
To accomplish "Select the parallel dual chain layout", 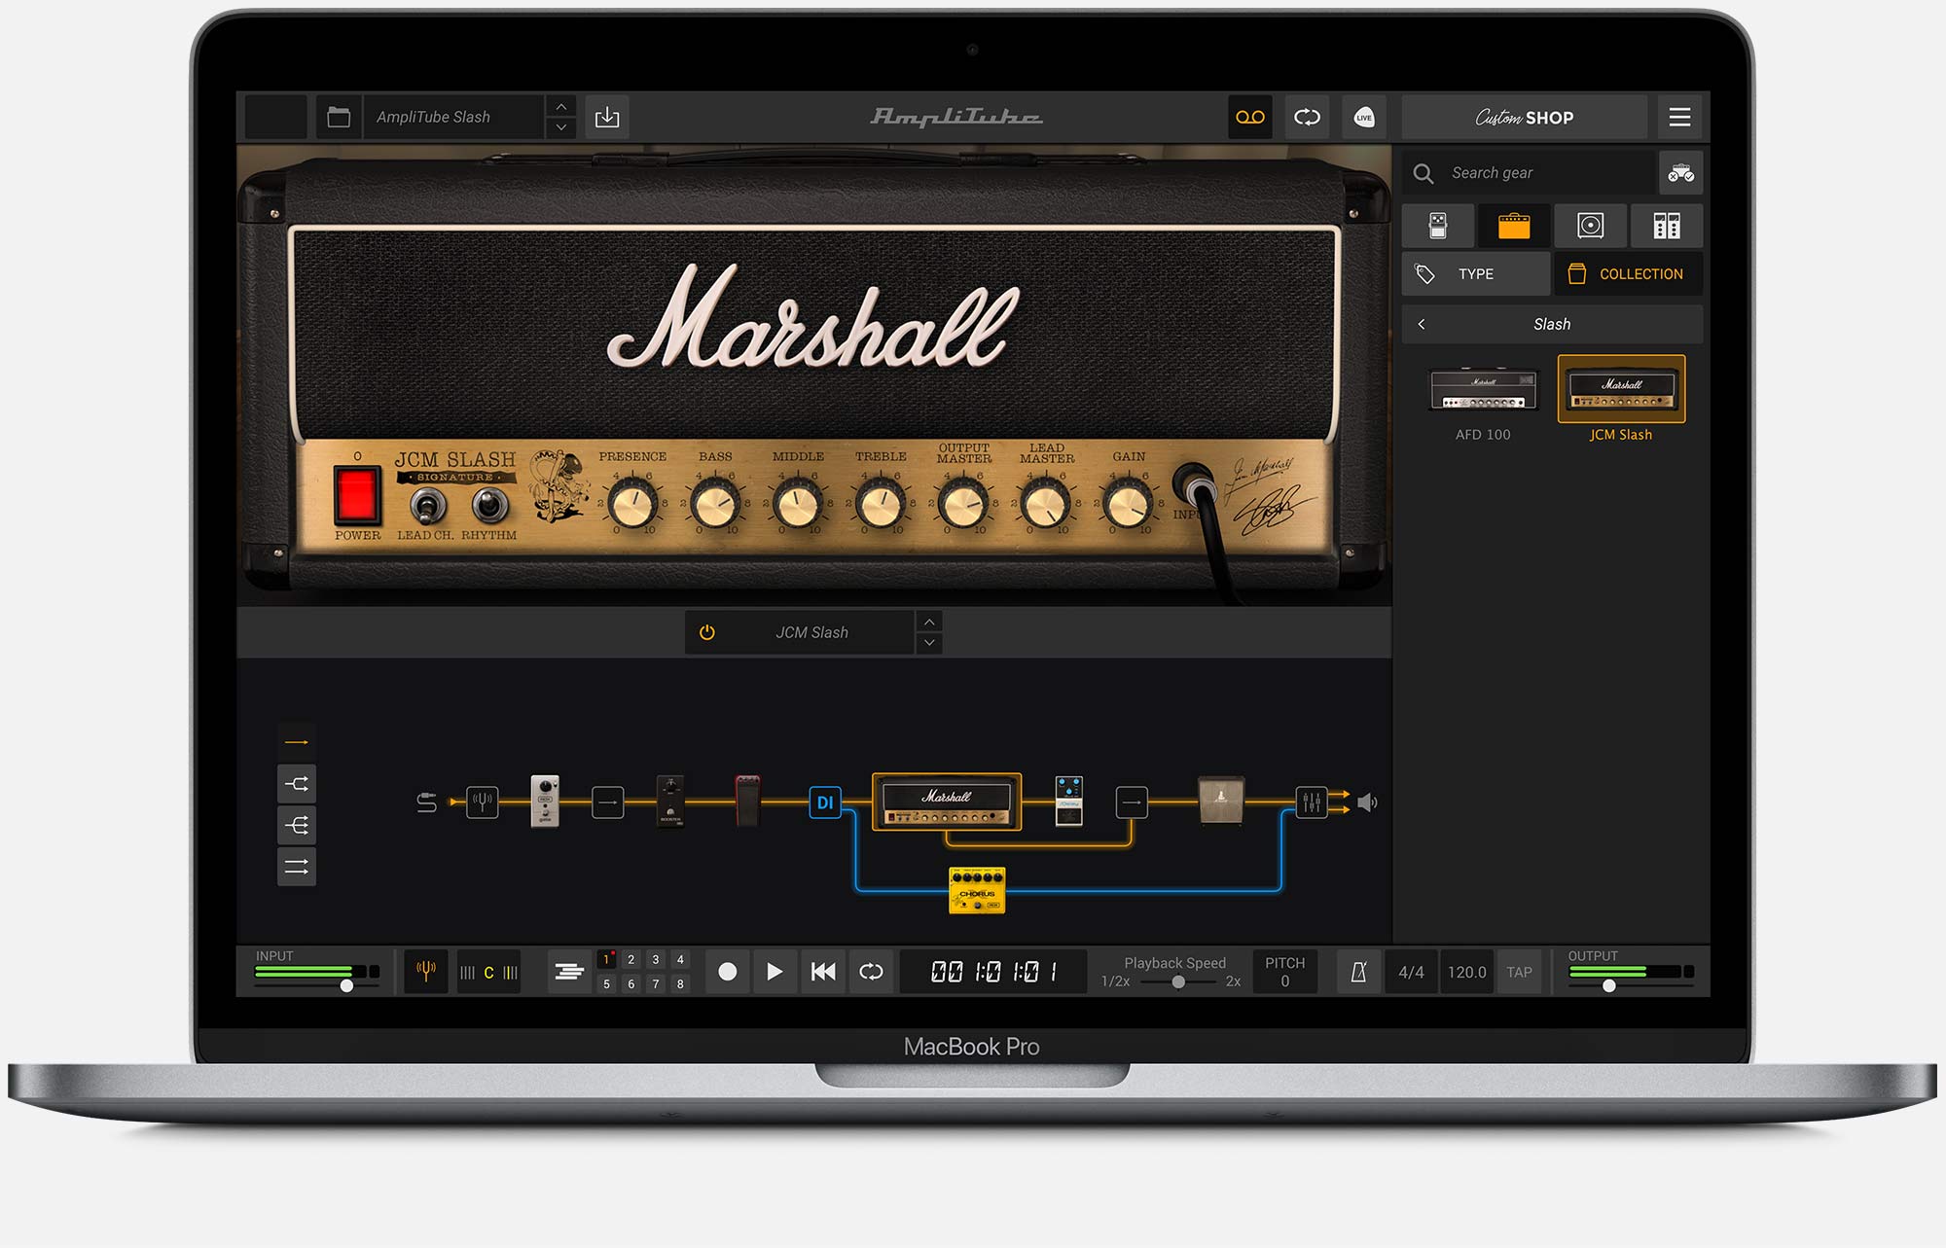I will click(297, 866).
